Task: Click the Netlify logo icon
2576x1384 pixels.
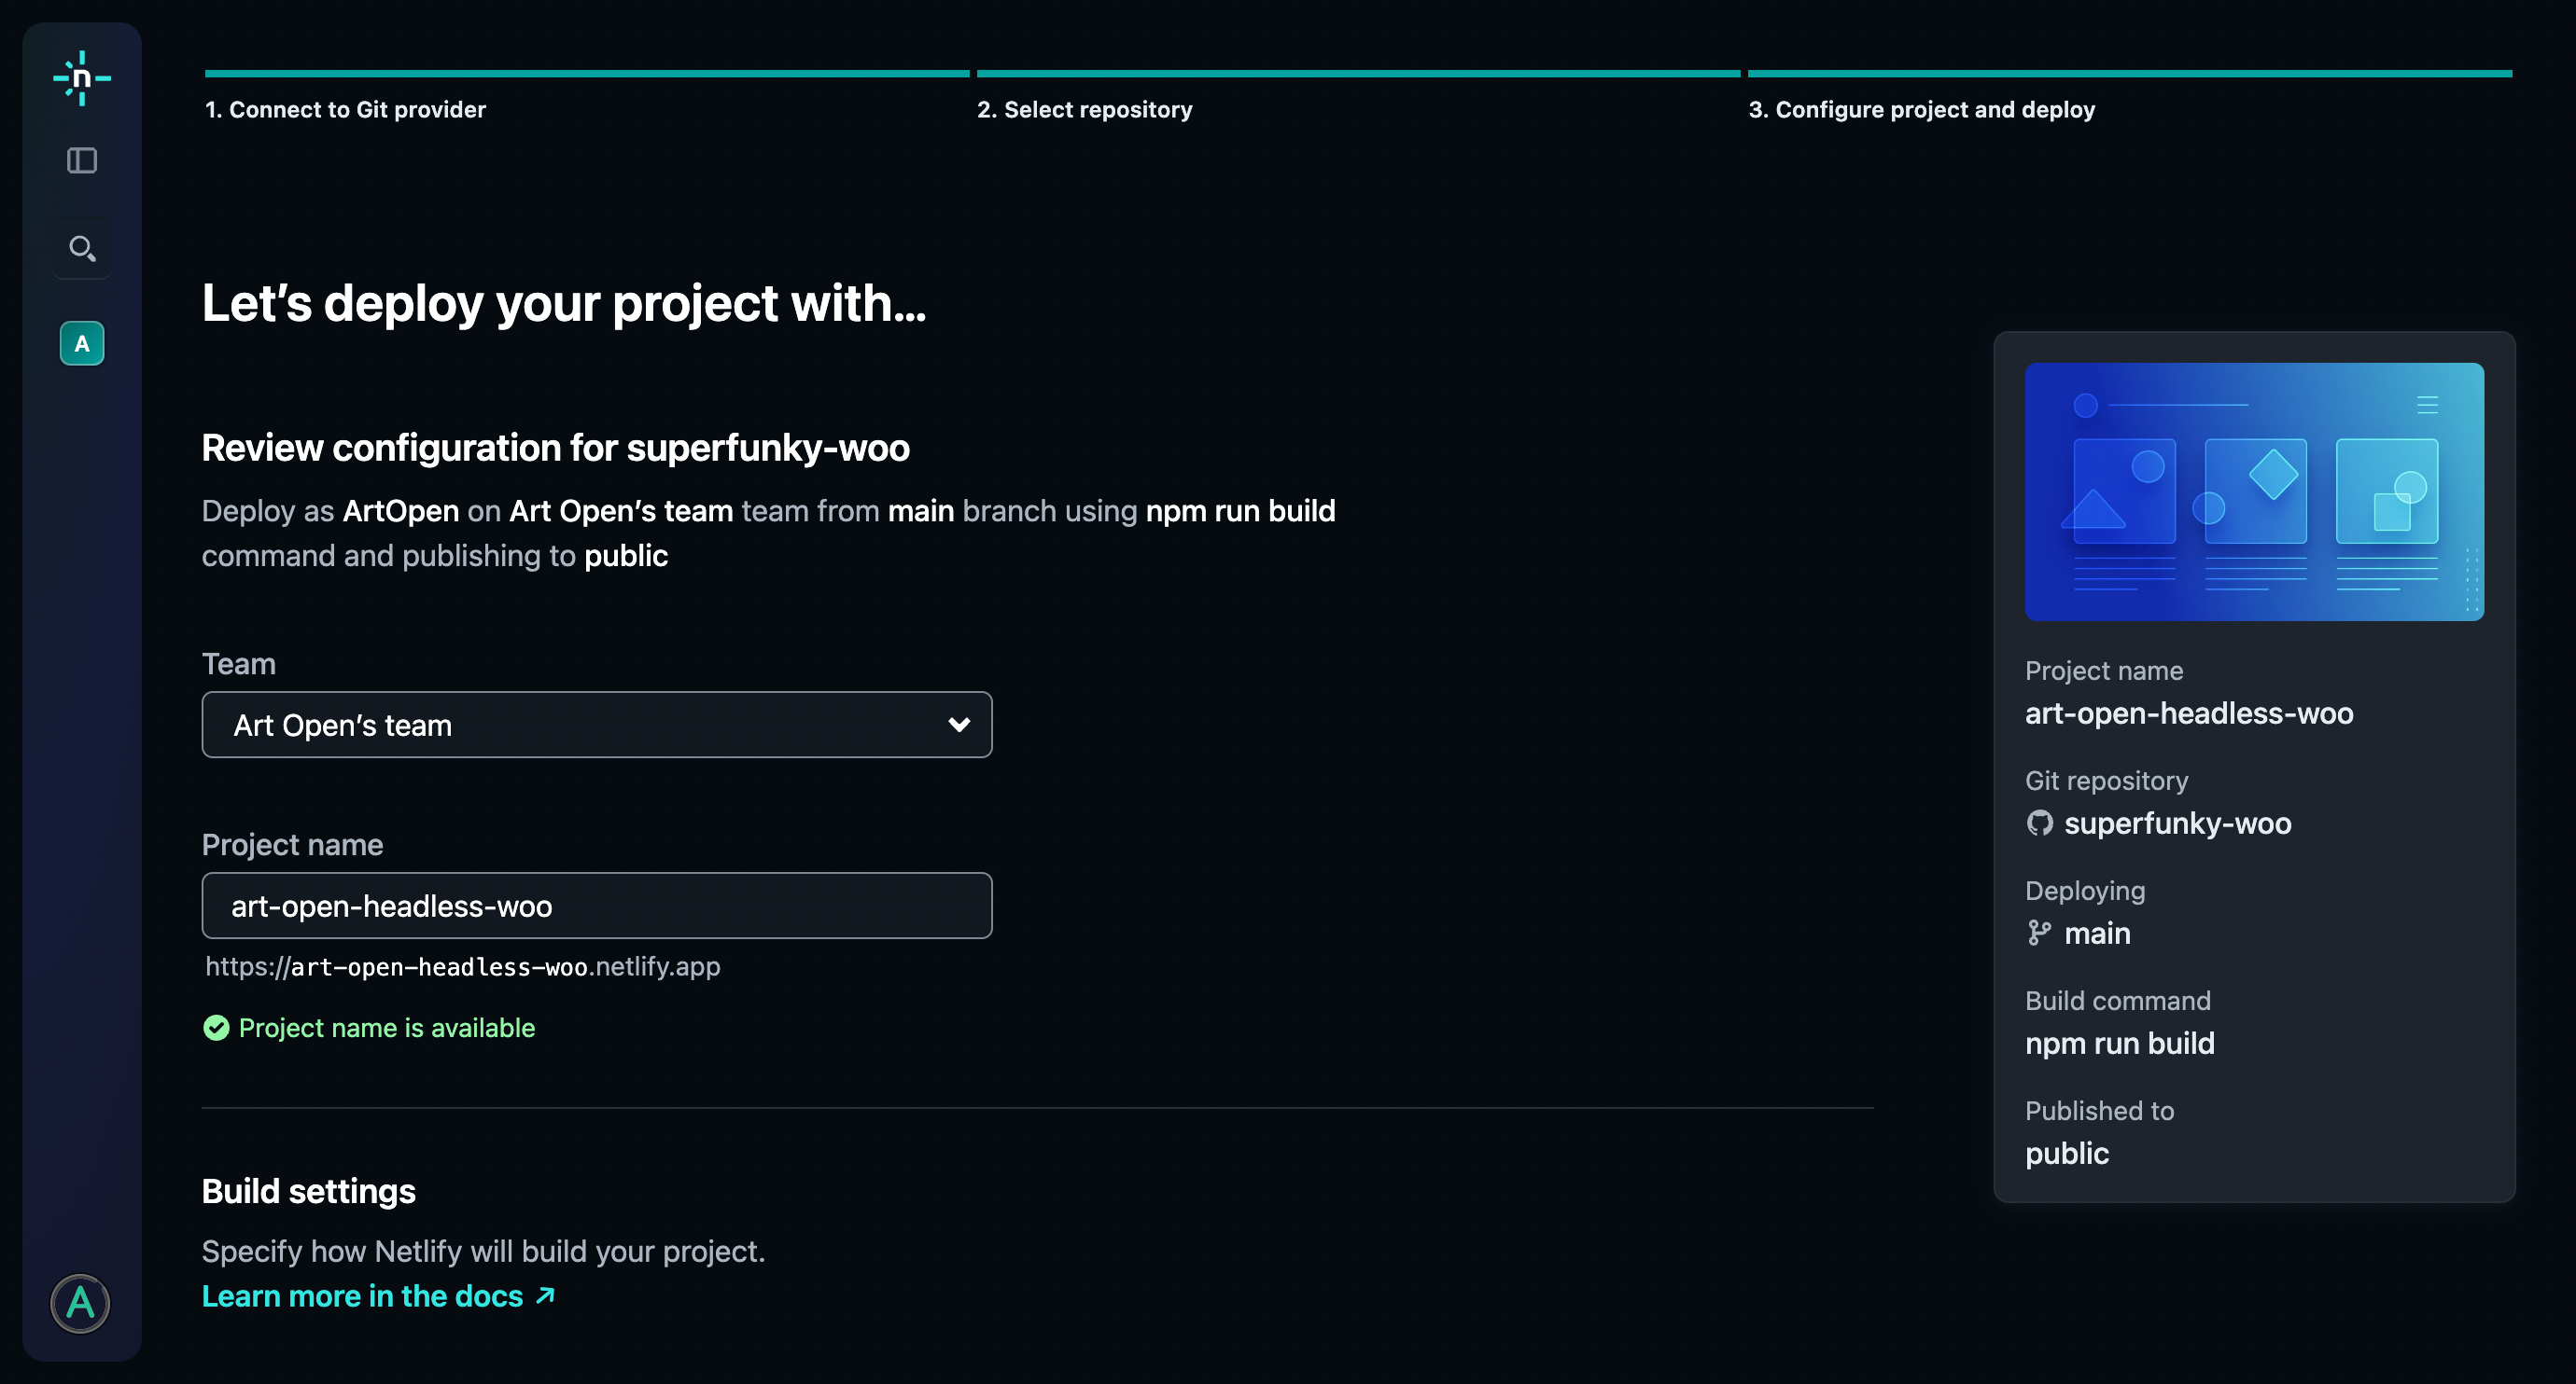Action: coord(81,78)
